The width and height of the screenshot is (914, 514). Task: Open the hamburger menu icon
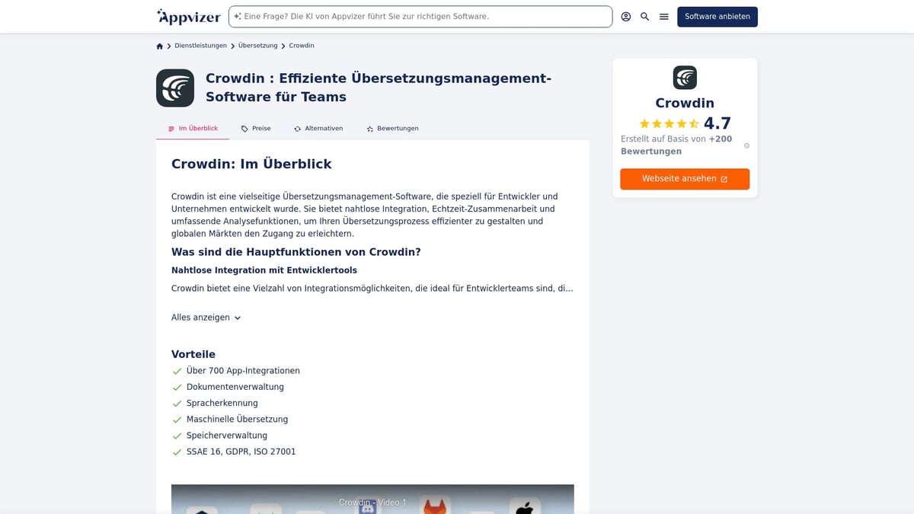click(664, 17)
